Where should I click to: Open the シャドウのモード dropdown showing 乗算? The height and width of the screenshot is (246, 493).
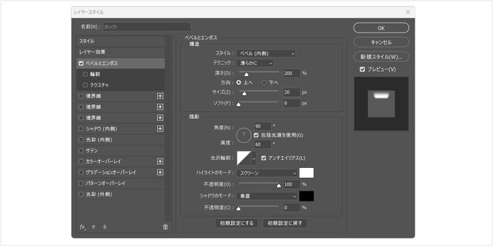[268, 196]
